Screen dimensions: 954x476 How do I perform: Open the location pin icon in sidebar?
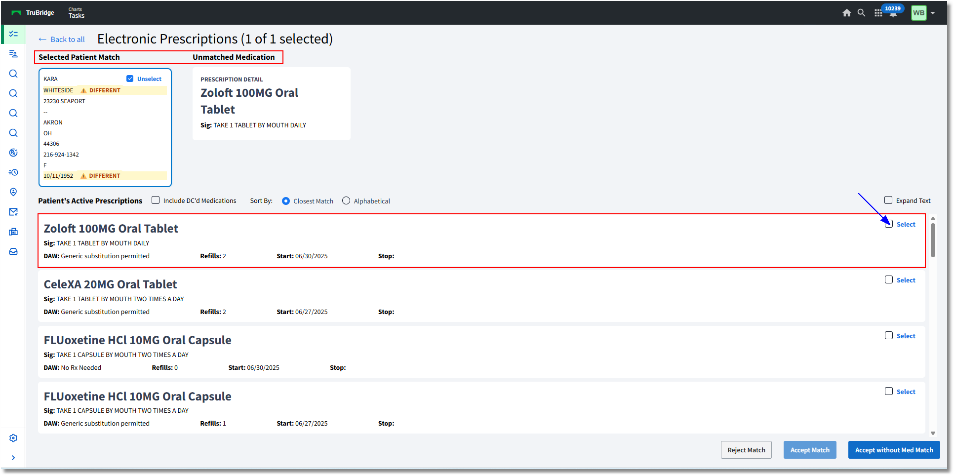13,192
